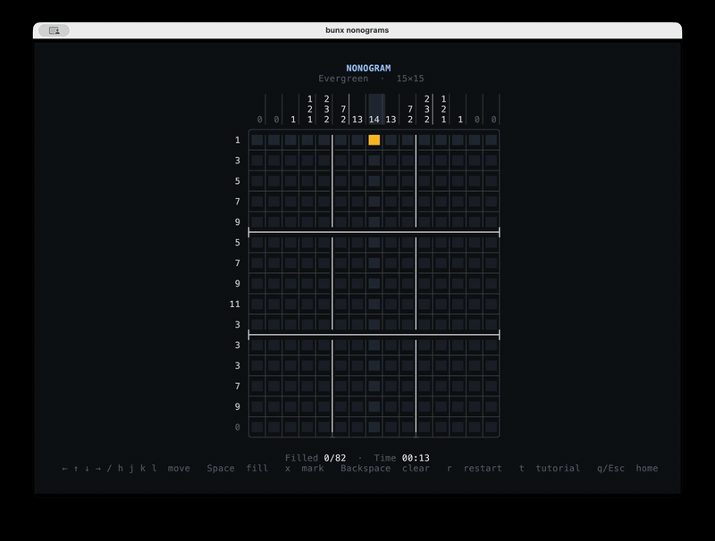Click the 'Space fill' key hint
The height and width of the screenshot is (541, 715).
(x=237, y=468)
